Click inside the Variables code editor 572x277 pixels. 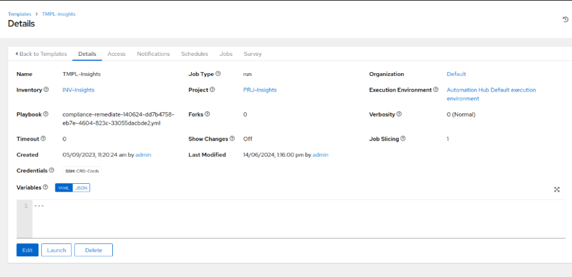pos(279,218)
